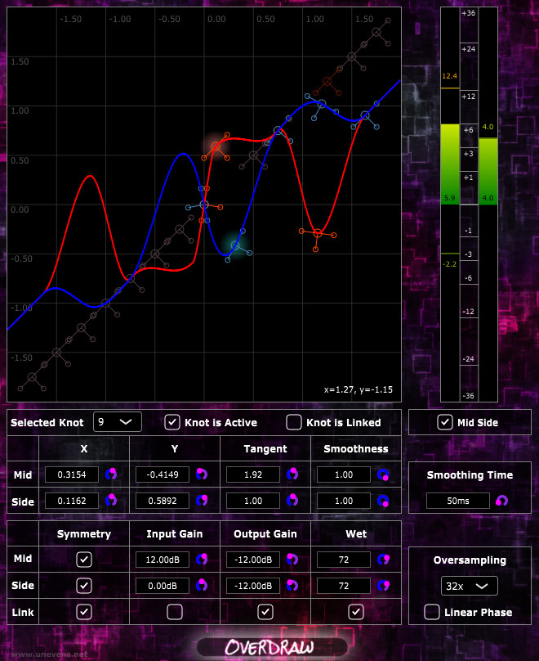Click the Smoothing Time rotary knob
539x661 pixels.
pyautogui.click(x=501, y=501)
